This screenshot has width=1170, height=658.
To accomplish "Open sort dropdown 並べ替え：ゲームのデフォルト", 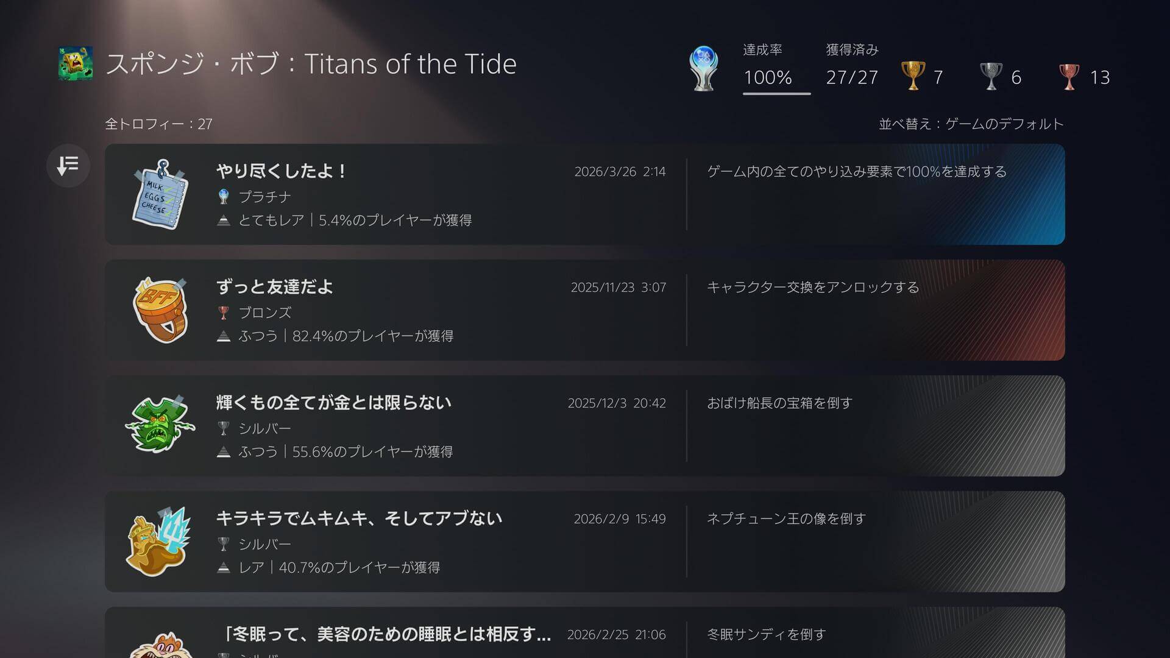I will (971, 124).
